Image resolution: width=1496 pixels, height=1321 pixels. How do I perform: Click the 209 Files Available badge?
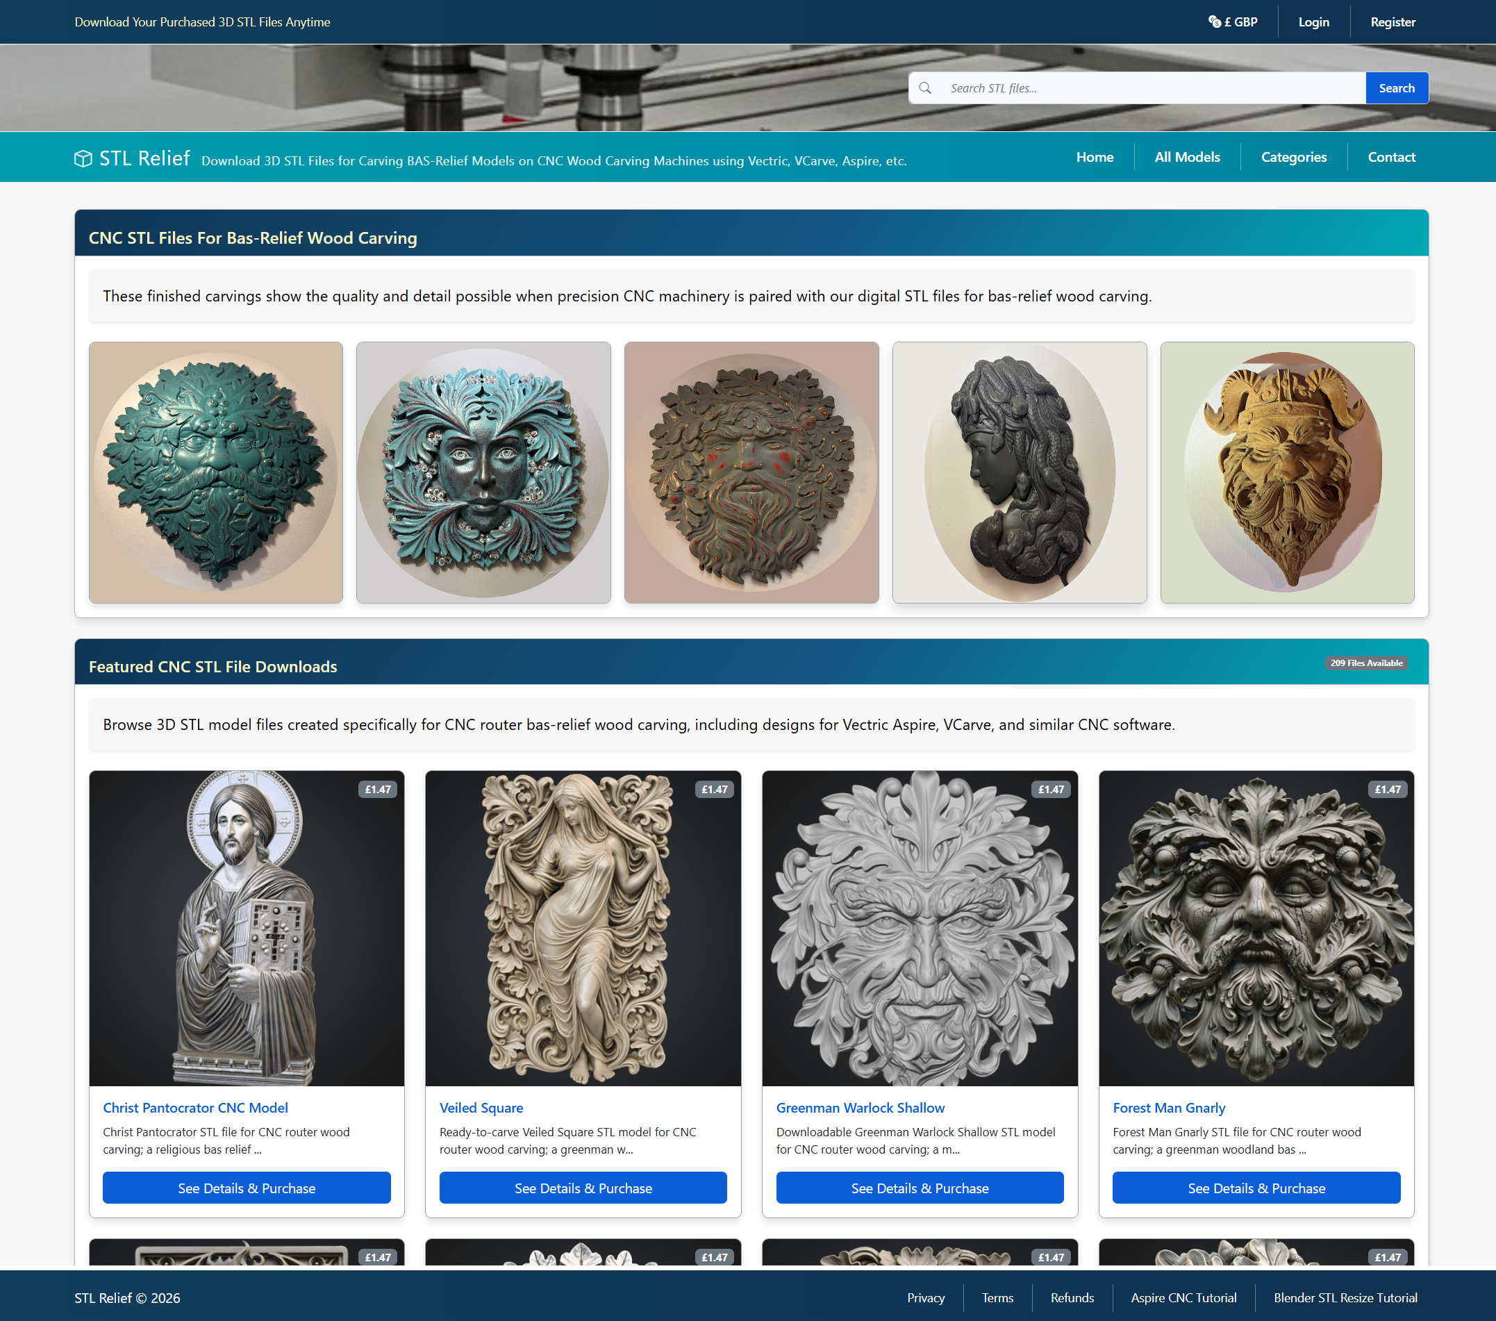[1366, 663]
